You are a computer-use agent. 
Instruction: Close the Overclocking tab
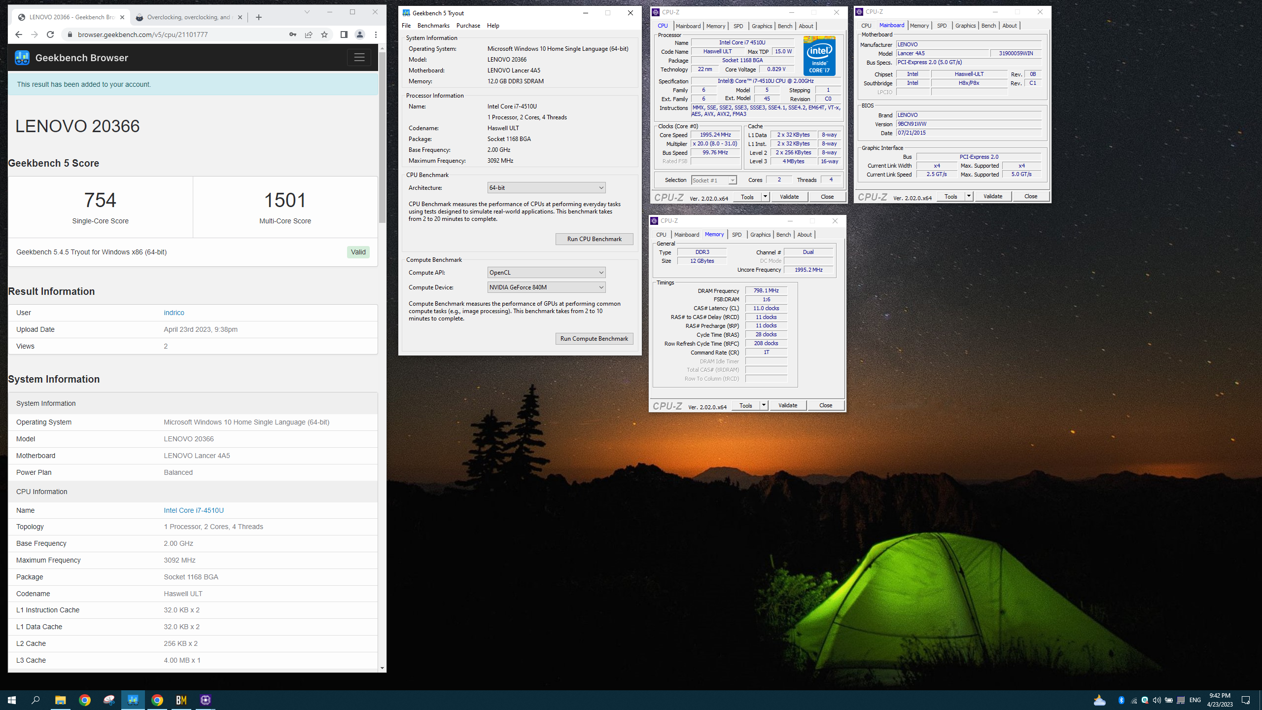click(x=240, y=17)
